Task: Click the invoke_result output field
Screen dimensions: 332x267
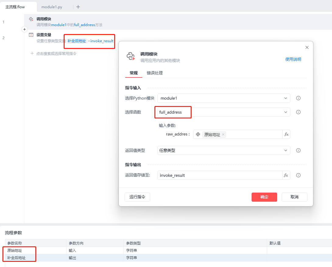Action: [220, 175]
